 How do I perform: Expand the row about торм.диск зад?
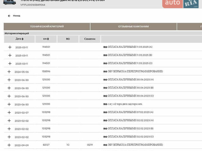pos(9,104)
